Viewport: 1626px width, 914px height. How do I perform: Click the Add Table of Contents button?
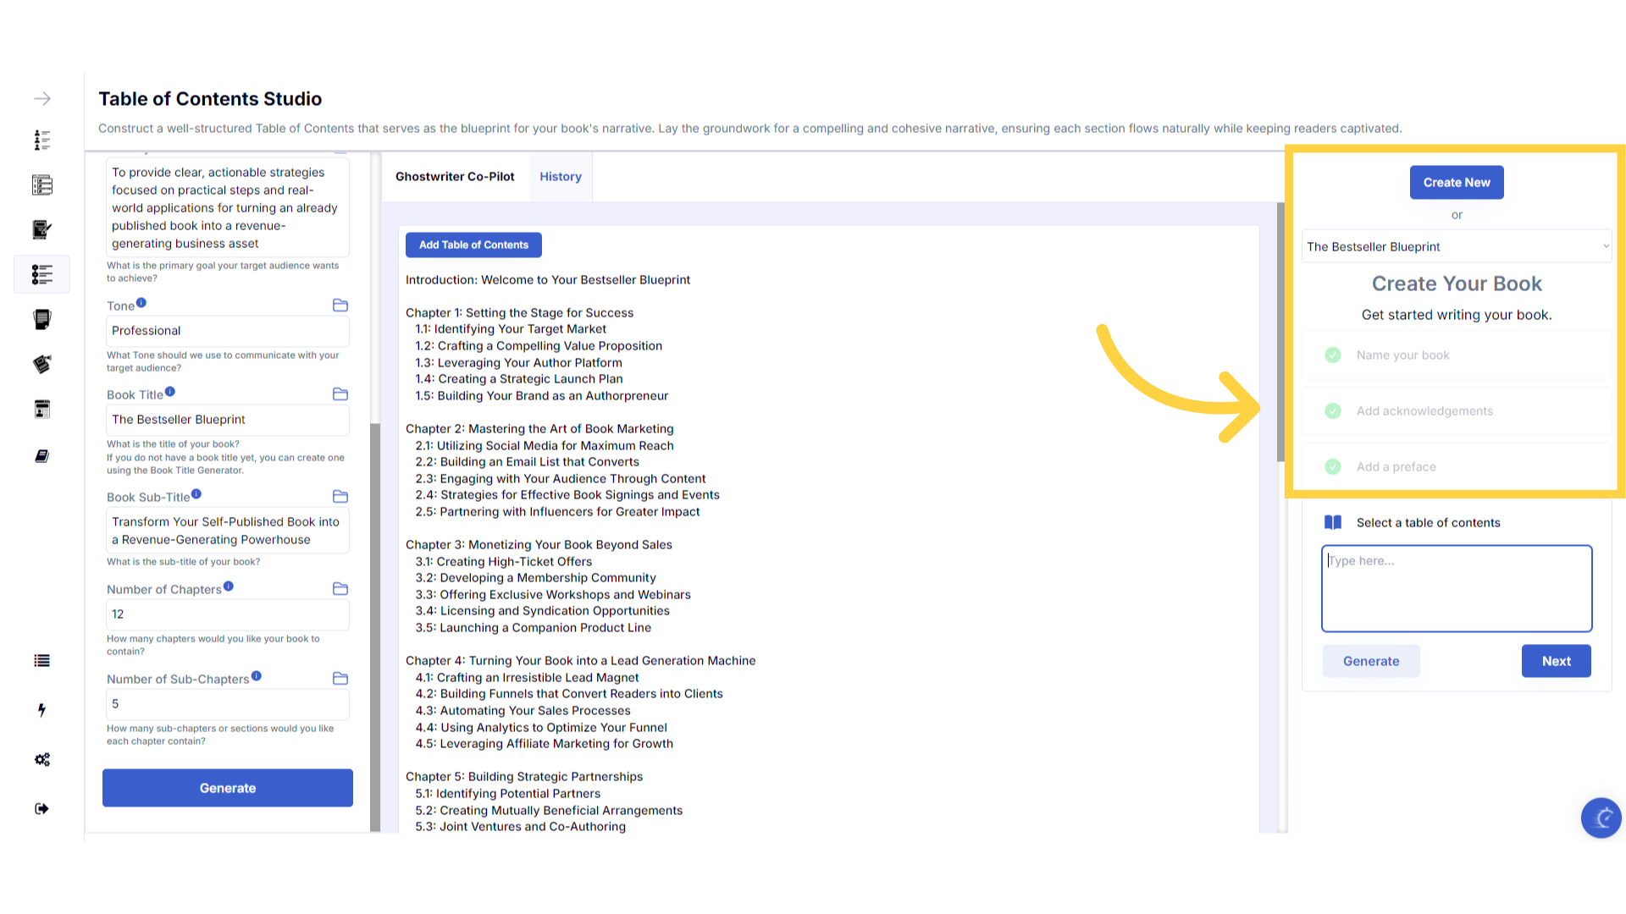coord(473,245)
